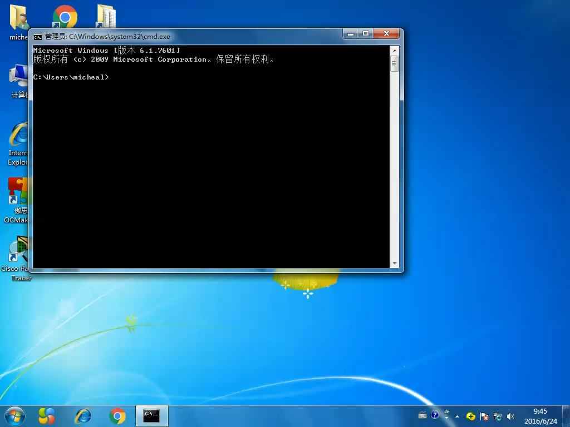The height and width of the screenshot is (427, 570).
Task: Click the cmd window scrollbar thumb
Action: 395,63
